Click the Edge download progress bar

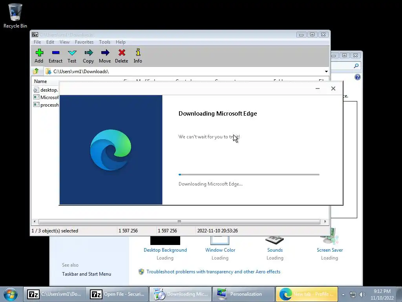(x=249, y=175)
